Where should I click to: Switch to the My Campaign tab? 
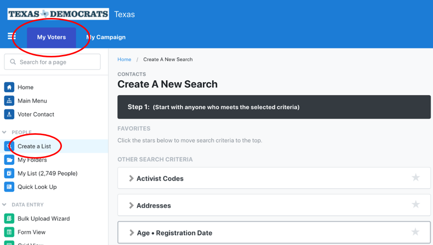coord(106,37)
